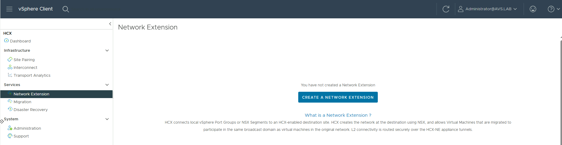Click the Services section heading
The height and width of the screenshot is (145, 562).
[x=12, y=85]
